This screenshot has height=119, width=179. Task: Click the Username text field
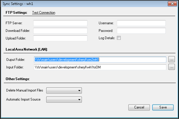coord(141,23)
